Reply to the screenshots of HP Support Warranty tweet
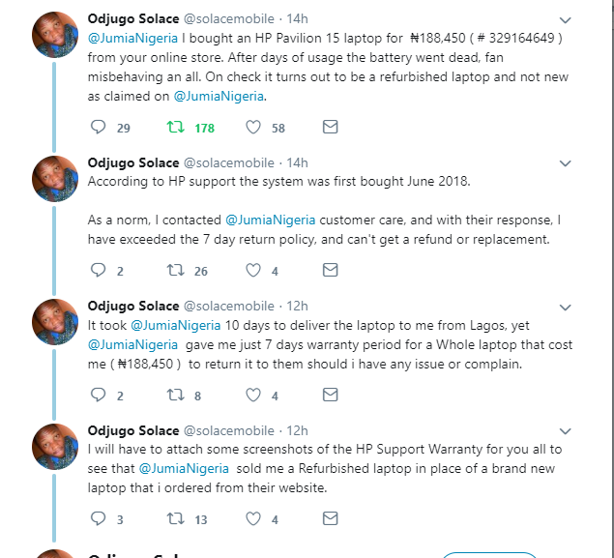This screenshot has width=614, height=558. click(98, 519)
